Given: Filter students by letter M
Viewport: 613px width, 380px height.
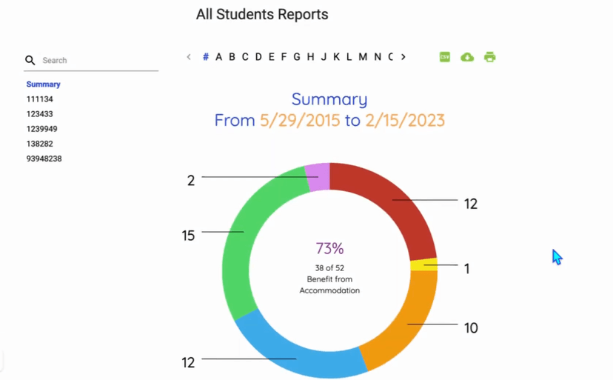Looking at the screenshot, I should click(363, 57).
